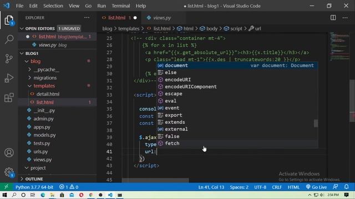Open the Source Control view
The image size is (355, 199).
point(9,59)
